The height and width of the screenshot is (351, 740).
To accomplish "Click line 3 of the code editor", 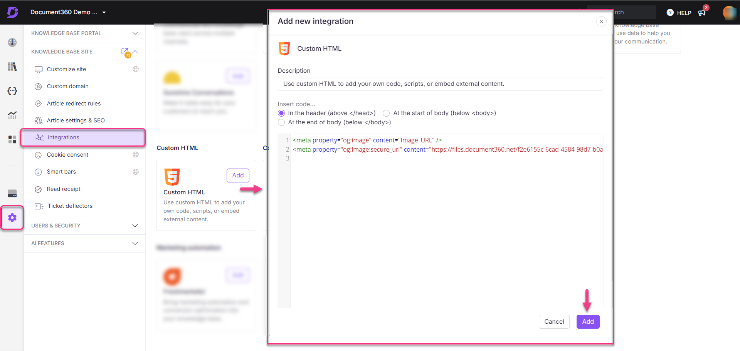I will coord(447,159).
